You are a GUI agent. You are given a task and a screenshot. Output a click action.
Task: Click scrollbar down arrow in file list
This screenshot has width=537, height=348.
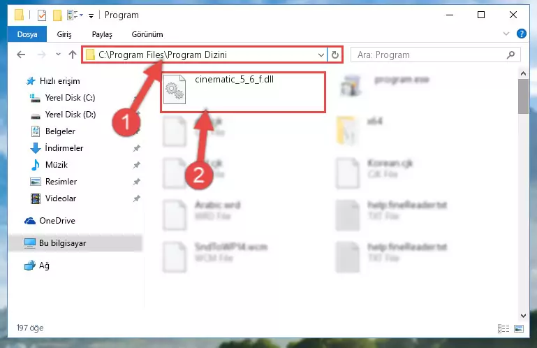point(523,315)
